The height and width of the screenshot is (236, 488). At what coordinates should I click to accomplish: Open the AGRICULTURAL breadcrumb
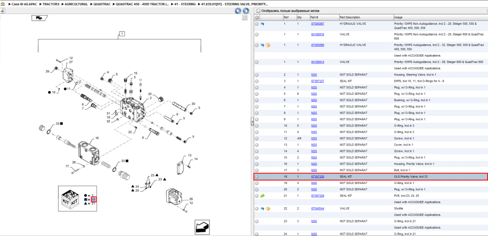point(76,4)
